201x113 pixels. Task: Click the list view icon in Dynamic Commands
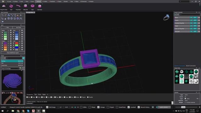pyautogui.click(x=176, y=14)
